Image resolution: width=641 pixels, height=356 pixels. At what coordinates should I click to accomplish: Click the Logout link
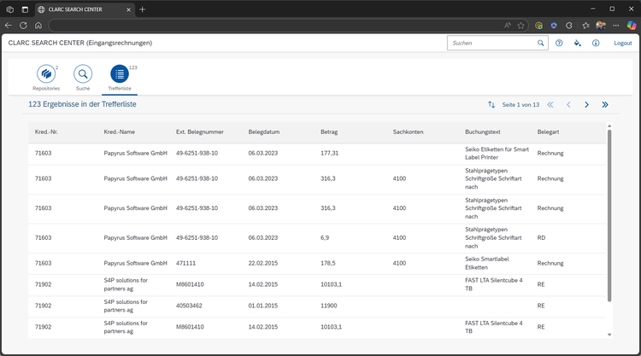click(622, 43)
